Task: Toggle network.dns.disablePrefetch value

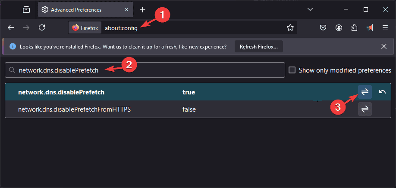Action: coord(365,92)
